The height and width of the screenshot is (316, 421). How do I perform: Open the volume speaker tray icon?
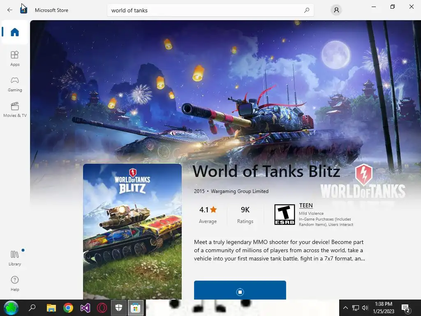(365, 308)
